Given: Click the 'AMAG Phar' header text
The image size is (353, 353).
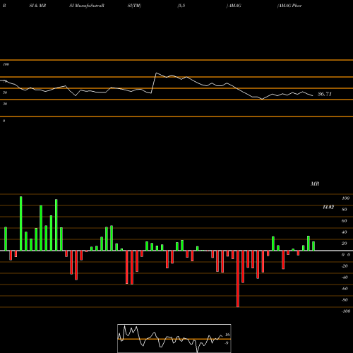Looking at the screenshot, I should click(x=289, y=6).
